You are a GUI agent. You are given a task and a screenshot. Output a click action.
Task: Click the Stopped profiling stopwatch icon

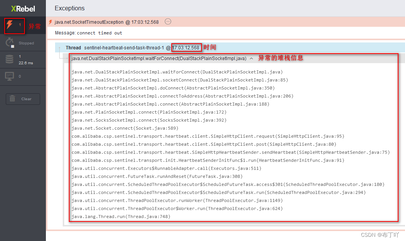(x=10, y=42)
